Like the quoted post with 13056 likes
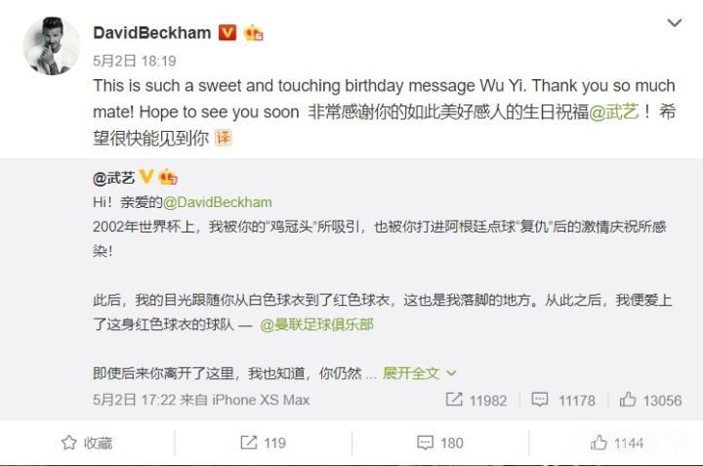This screenshot has width=703, height=466. (x=650, y=400)
